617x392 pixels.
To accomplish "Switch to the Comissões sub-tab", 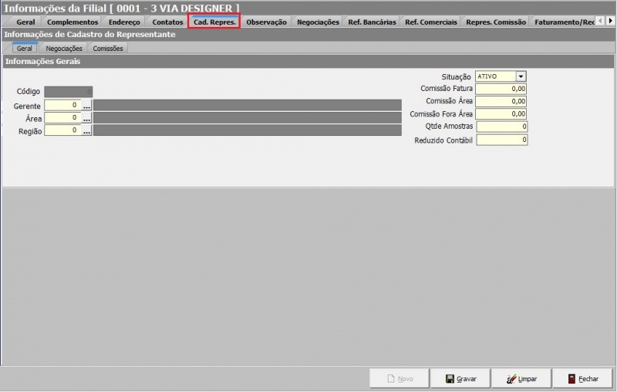I will [x=108, y=49].
